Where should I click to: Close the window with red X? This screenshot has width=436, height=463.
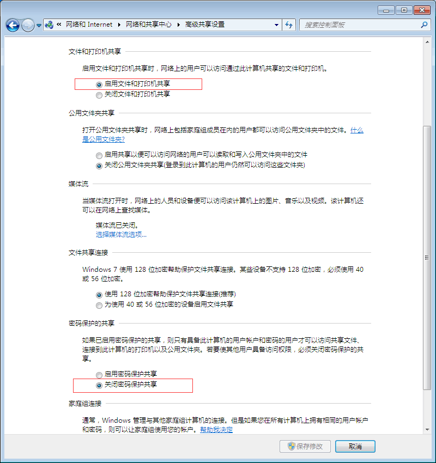pos(422,10)
